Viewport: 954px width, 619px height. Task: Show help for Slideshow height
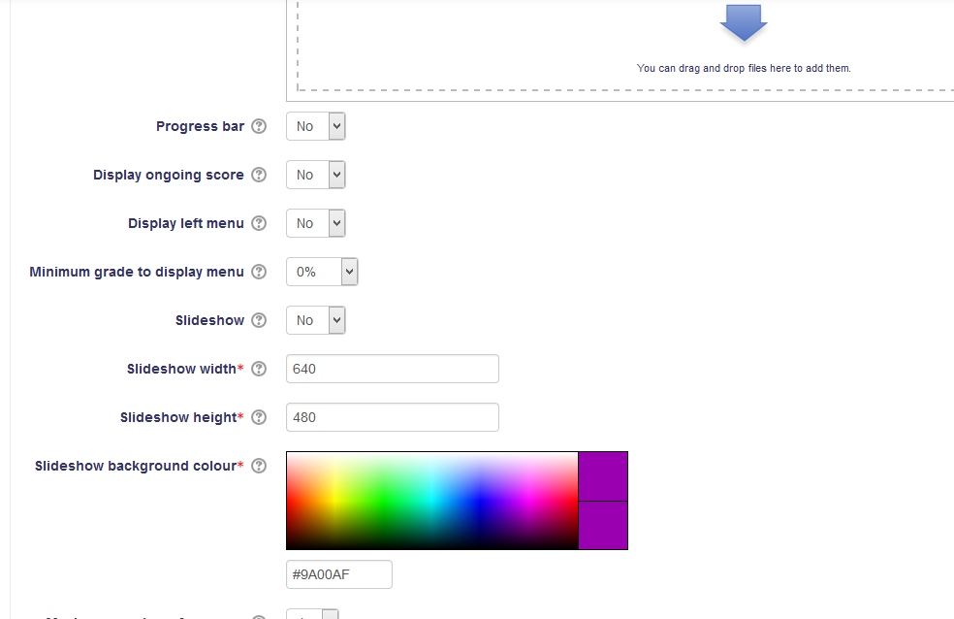259,417
